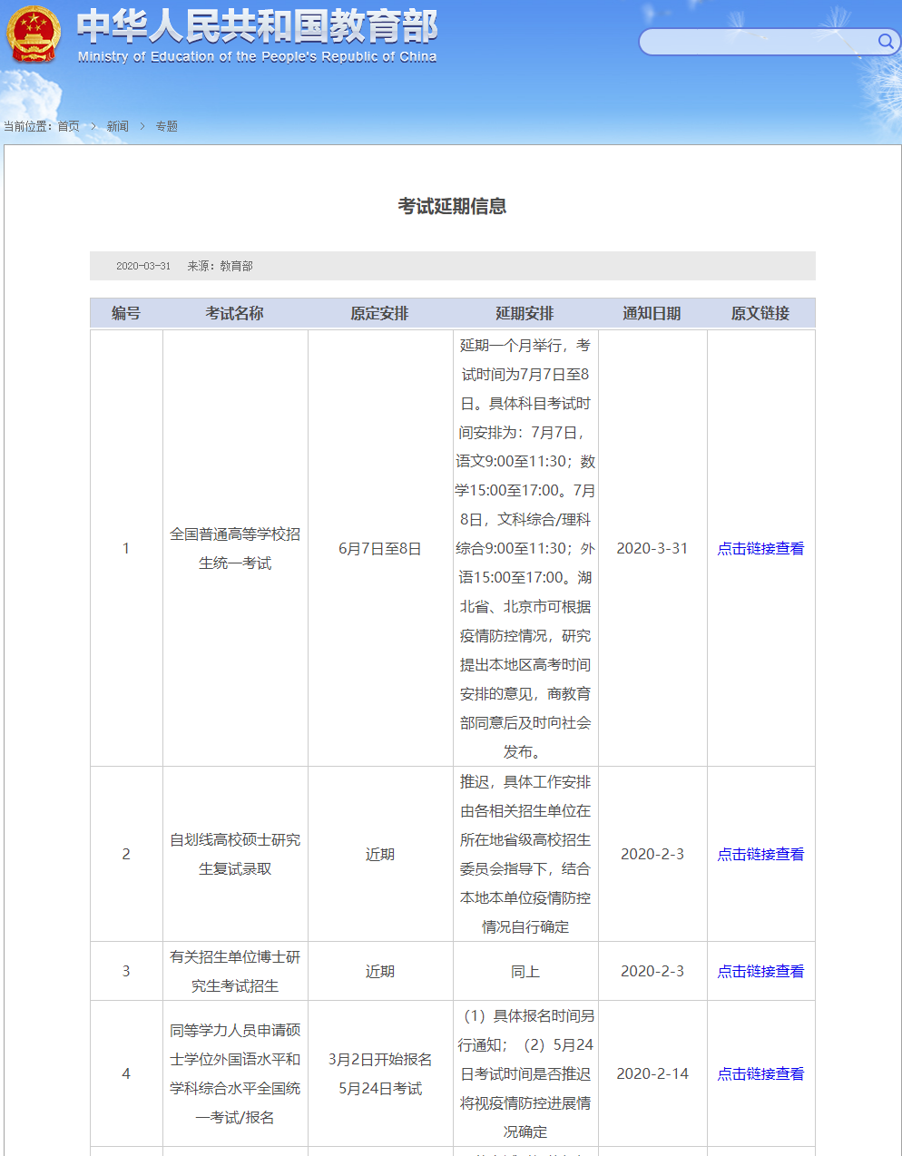
Task: Click the 全国普通高等学校招生统一考试 cell
Action: tap(235, 548)
